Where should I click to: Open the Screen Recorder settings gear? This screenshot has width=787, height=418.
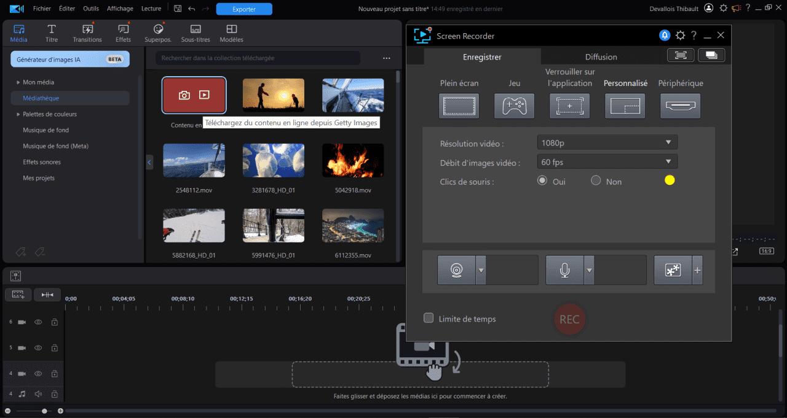pos(680,36)
